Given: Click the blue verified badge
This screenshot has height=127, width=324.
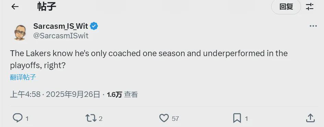Looking at the screenshot, I should point(94,26).
